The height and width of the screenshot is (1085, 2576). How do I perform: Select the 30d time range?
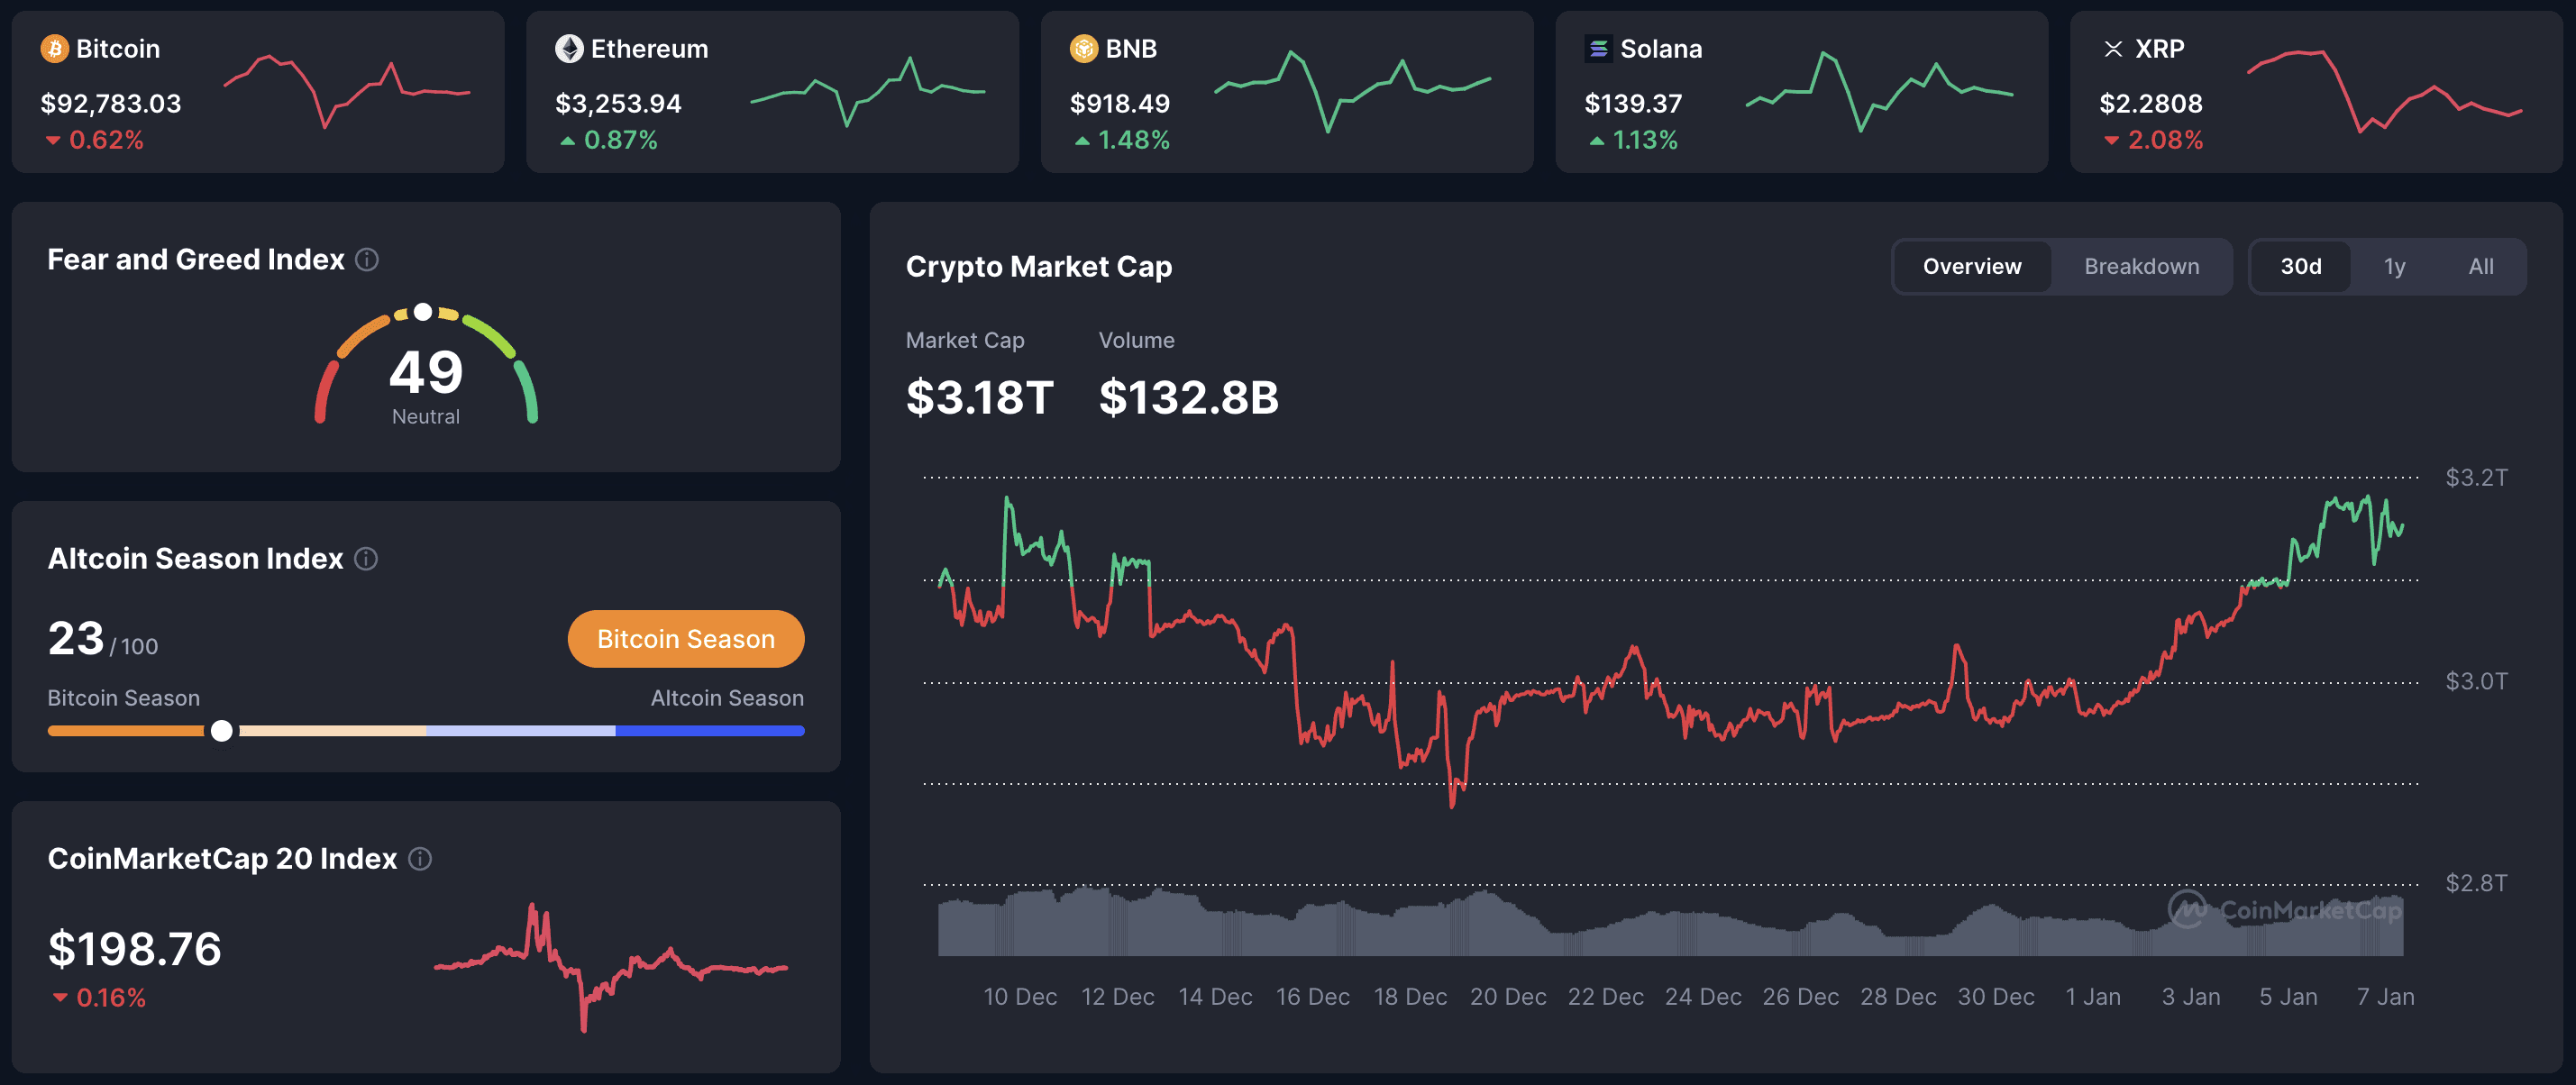pyautogui.click(x=2302, y=266)
